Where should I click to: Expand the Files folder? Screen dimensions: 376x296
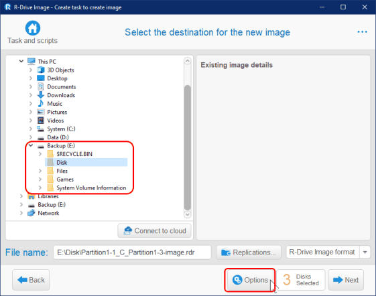click(40, 171)
